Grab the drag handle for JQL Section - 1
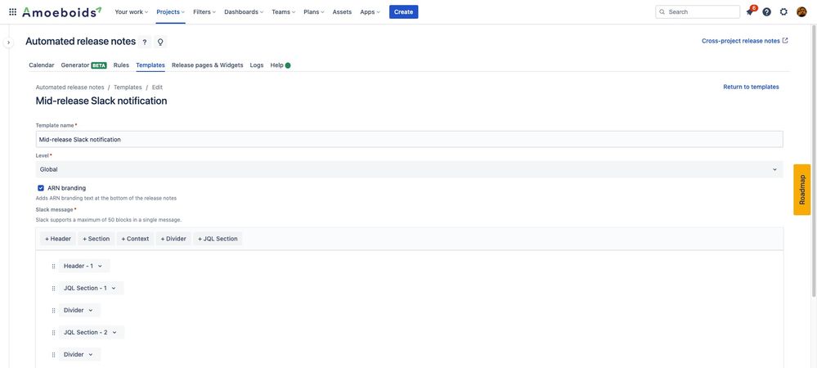The height and width of the screenshot is (368, 817). 53,288
